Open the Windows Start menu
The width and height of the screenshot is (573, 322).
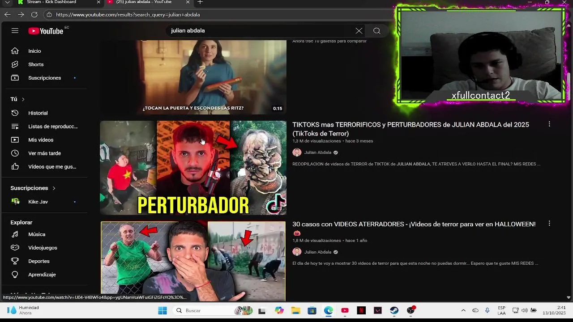[162, 310]
